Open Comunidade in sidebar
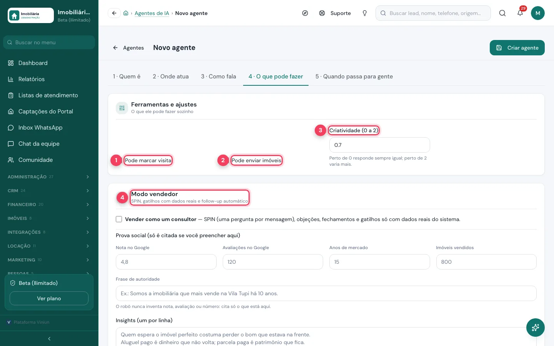The height and width of the screenshot is (346, 554). tap(49, 160)
